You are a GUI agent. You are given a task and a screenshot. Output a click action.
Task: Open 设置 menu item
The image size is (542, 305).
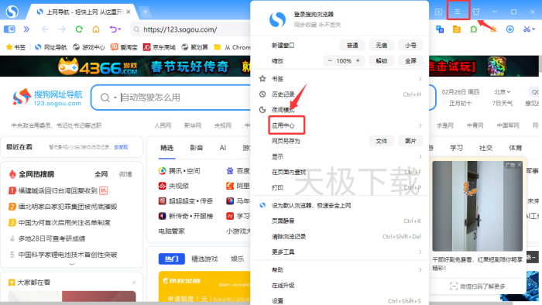339,301
